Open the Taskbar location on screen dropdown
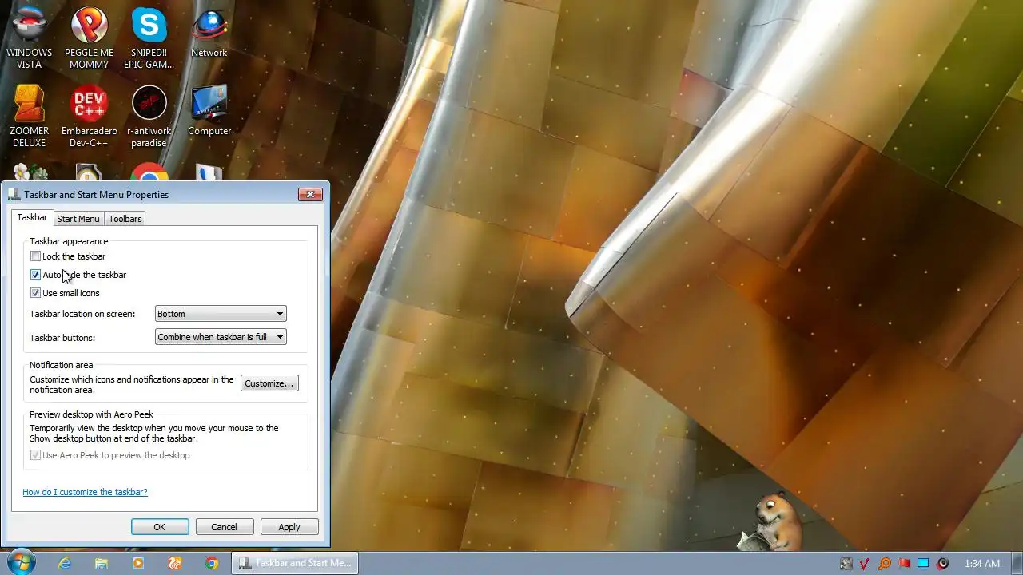This screenshot has width=1023, height=575. (221, 314)
